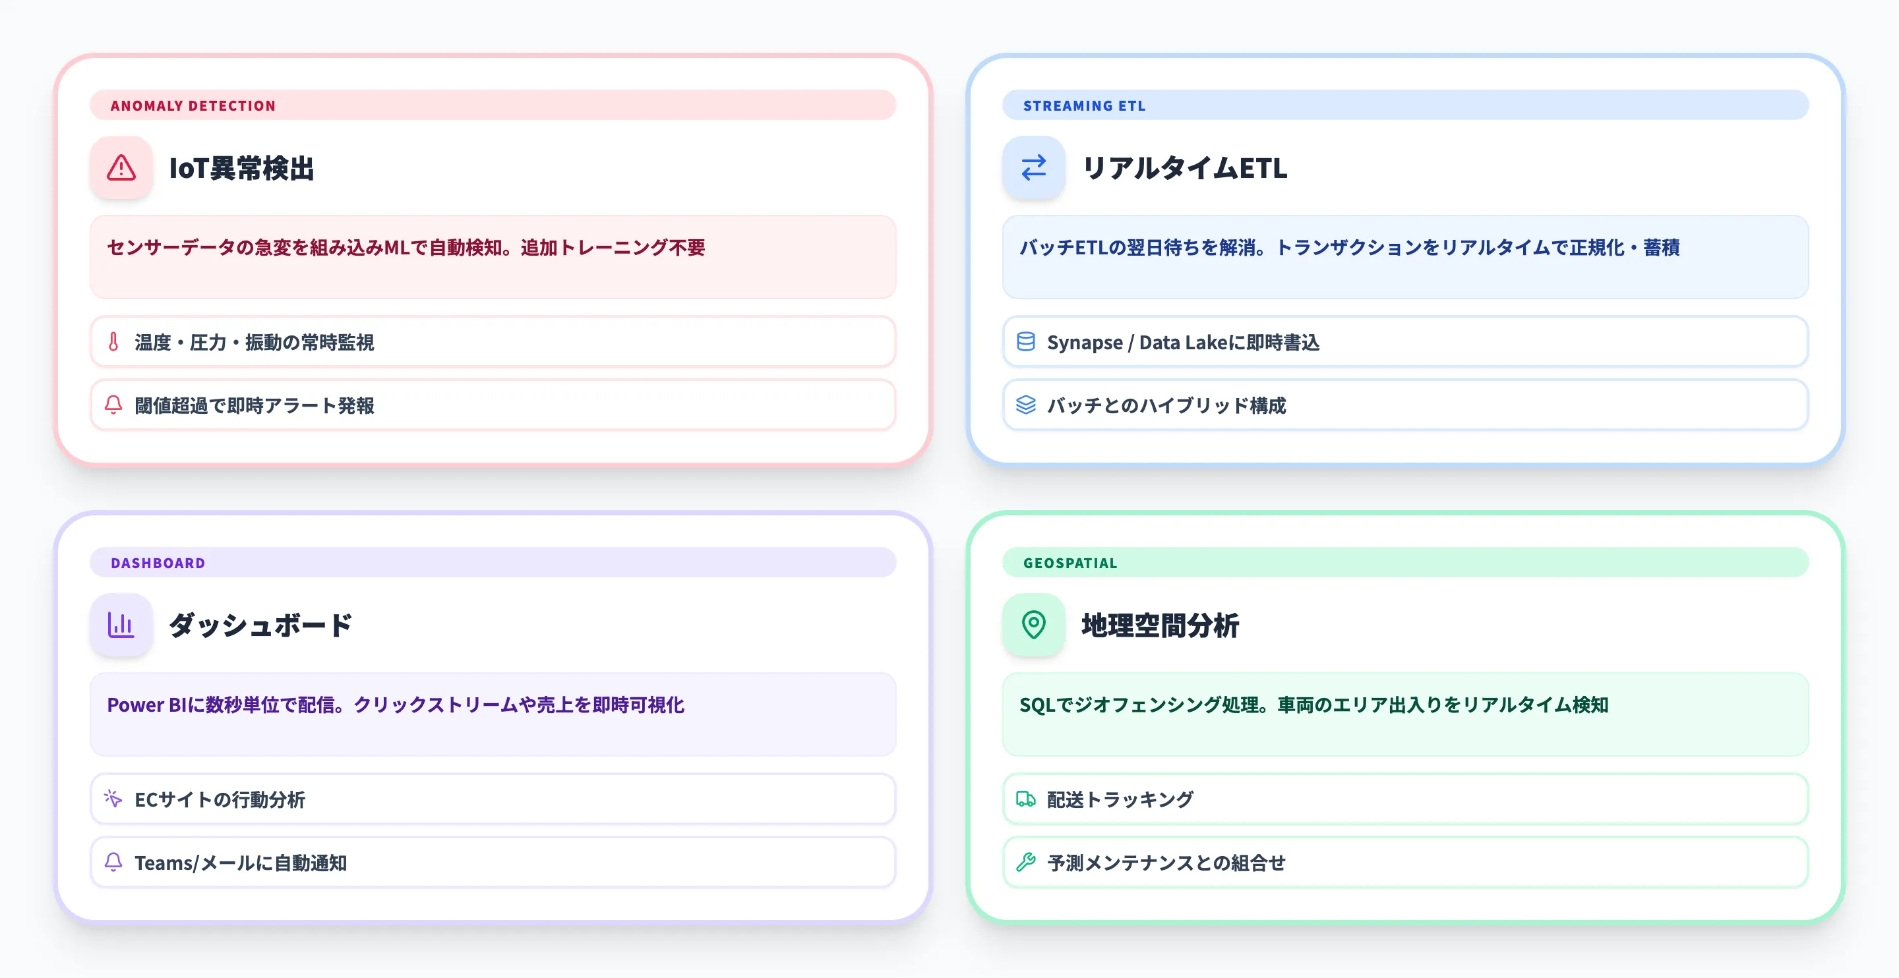
Task: Click the bar chart icon on ダッシュボード card
Action: 120,625
